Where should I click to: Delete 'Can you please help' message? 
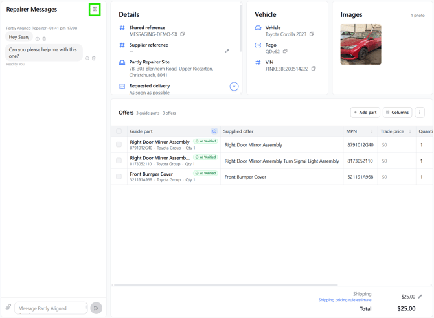pyautogui.click(x=94, y=58)
